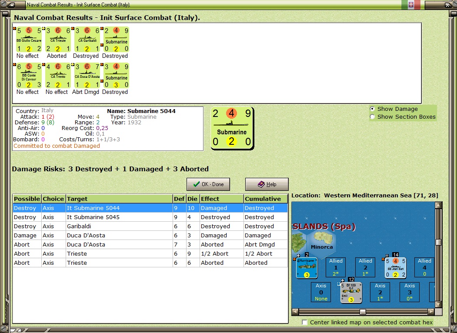Screen dimensions: 457x333
Task: Select the CA Trento unit counter
Action: (x=58, y=76)
